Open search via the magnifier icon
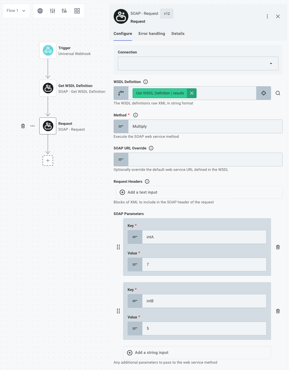 click(x=278, y=93)
